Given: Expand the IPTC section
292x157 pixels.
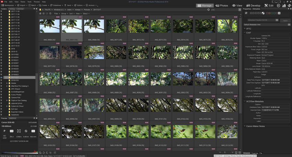Looking at the screenshot, I should pos(245,29).
